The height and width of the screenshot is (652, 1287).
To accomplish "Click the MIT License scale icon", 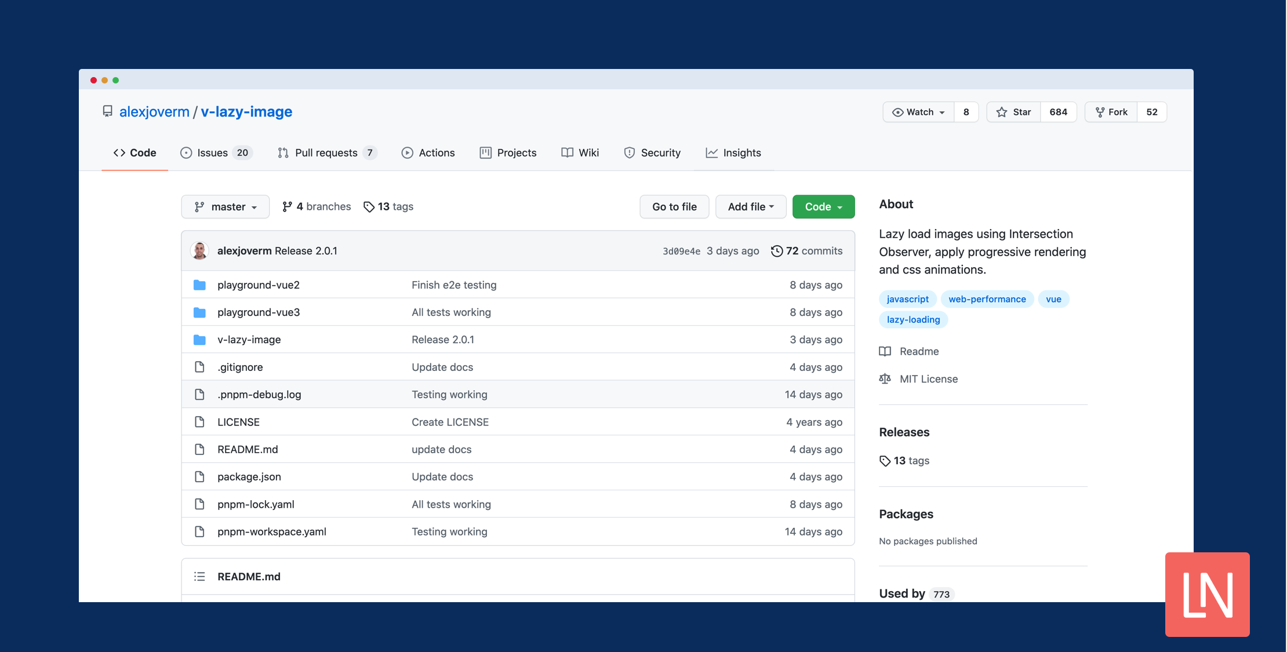I will [x=885, y=378].
